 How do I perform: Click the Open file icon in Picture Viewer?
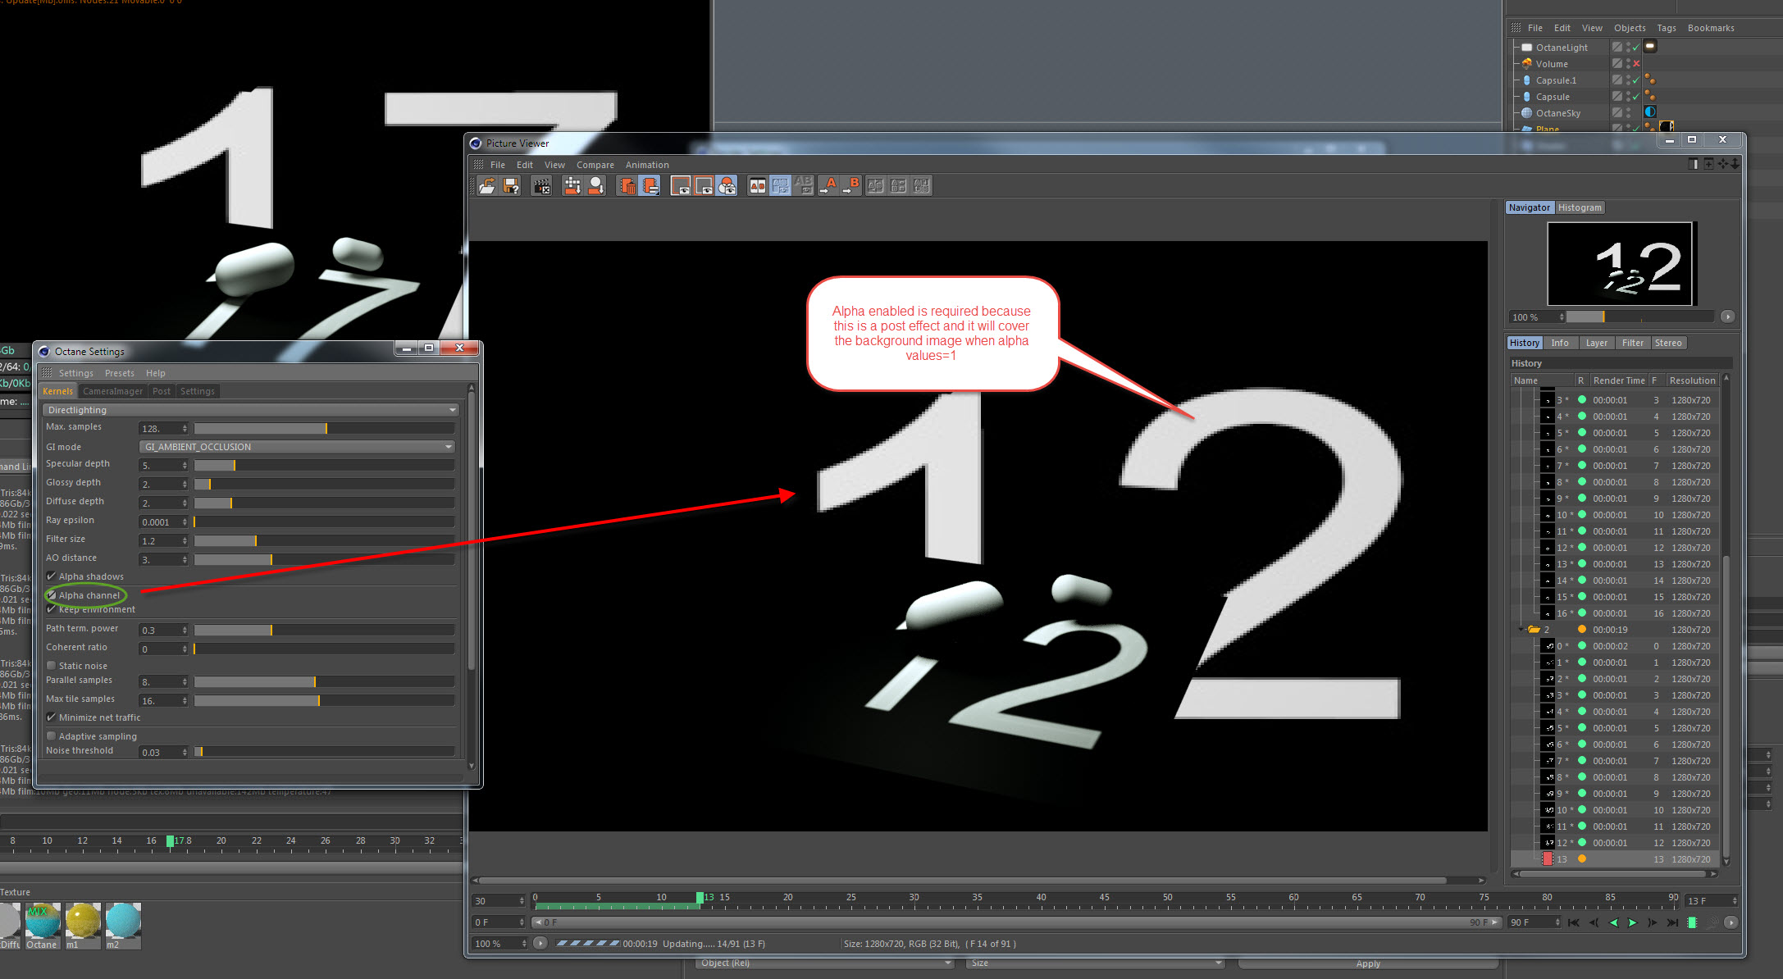click(487, 186)
